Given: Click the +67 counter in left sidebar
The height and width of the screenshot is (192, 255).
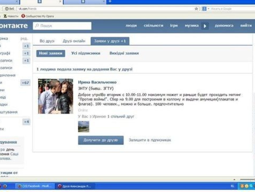Looking at the screenshot, I should click(26, 83).
